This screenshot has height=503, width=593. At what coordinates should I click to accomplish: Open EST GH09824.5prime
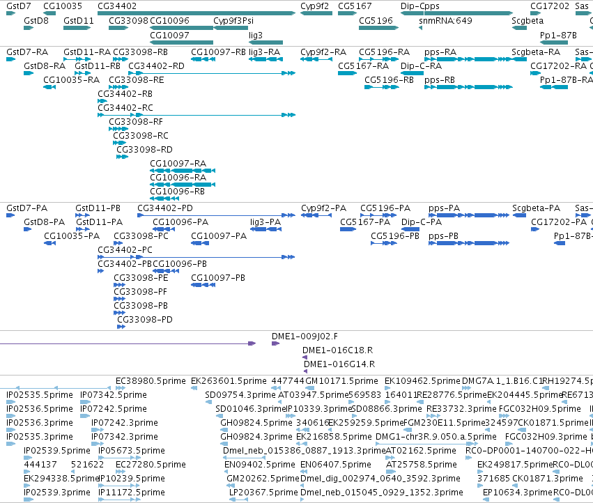coord(256,422)
